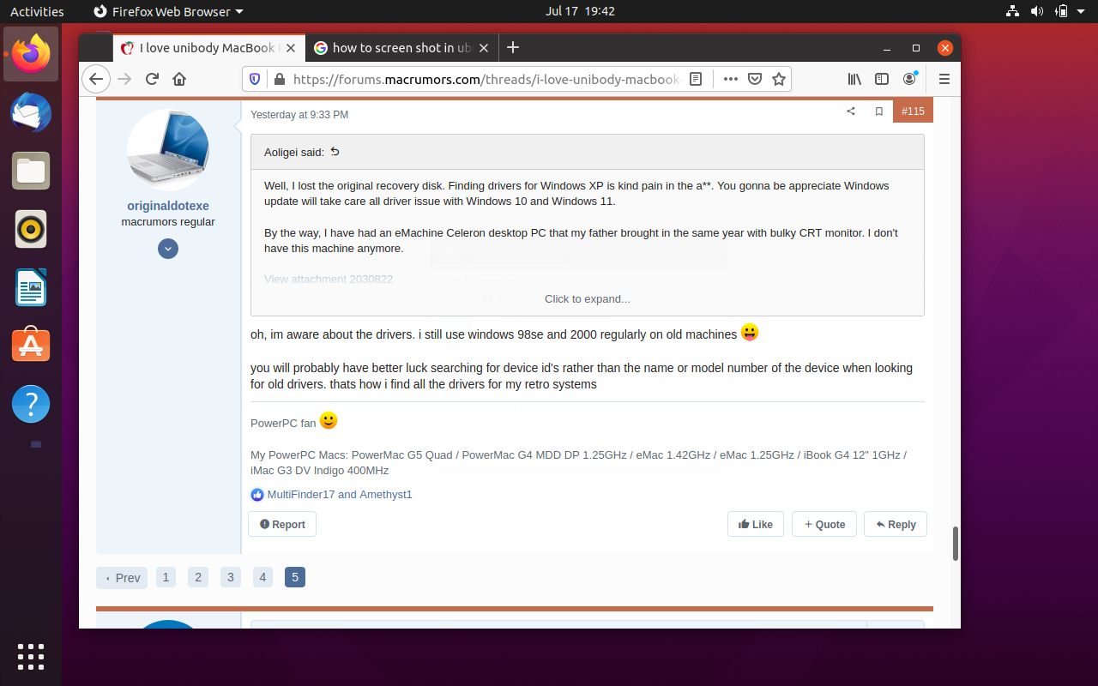Open Files manager from dock
This screenshot has width=1098, height=686.
pyautogui.click(x=31, y=171)
